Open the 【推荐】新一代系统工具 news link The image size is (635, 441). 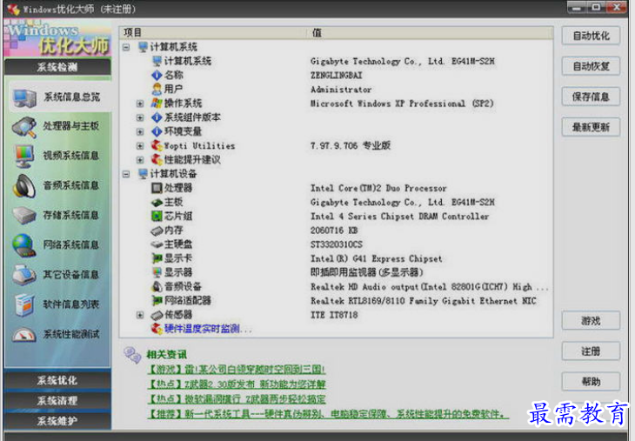tap(328, 414)
